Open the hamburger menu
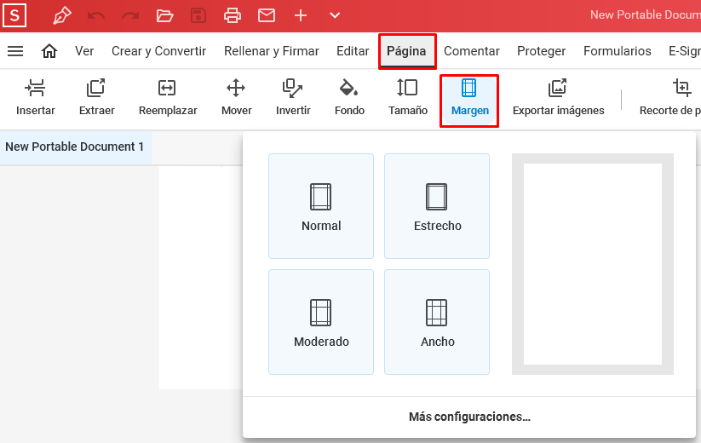Screen dimensions: 701x443 (15, 51)
